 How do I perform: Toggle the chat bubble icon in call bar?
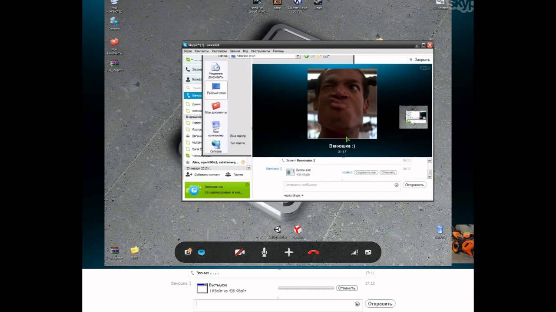coord(202,252)
